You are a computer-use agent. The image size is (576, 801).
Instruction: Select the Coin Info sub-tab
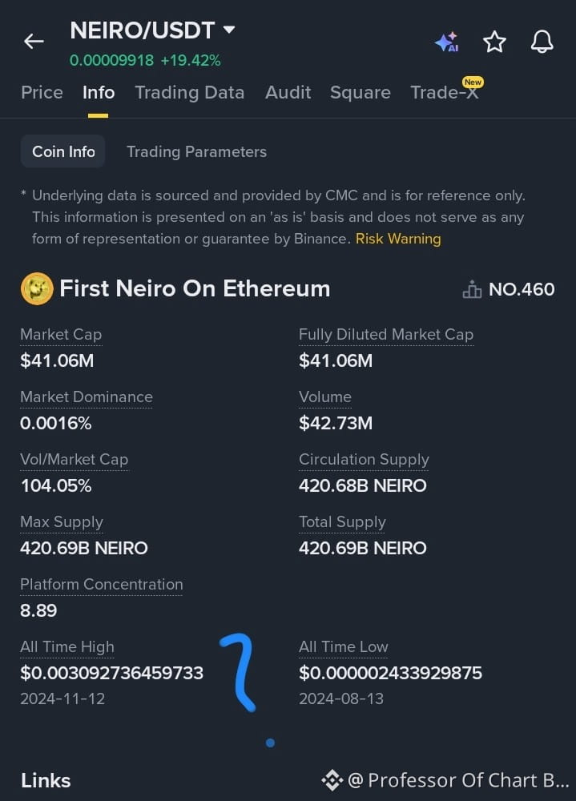click(x=62, y=151)
